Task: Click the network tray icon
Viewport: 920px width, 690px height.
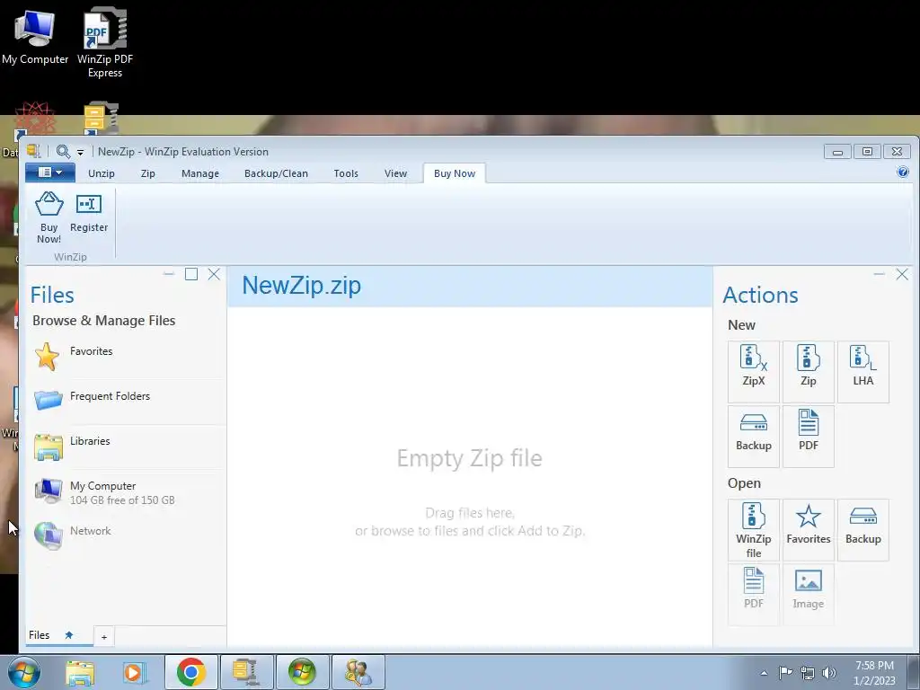Action: pyautogui.click(x=808, y=673)
